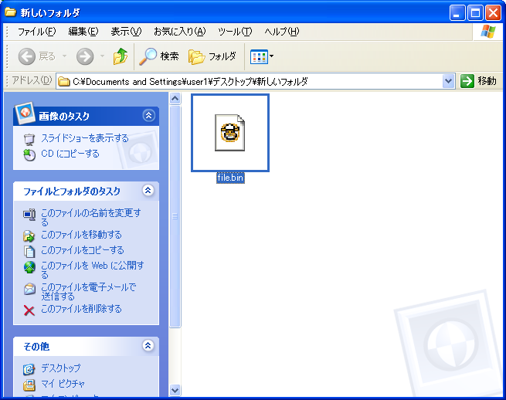Click the Web publish globe icon
Viewport: 506px width, 400px height.
click(x=29, y=267)
